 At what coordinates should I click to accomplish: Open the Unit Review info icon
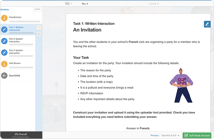coord(4,64)
